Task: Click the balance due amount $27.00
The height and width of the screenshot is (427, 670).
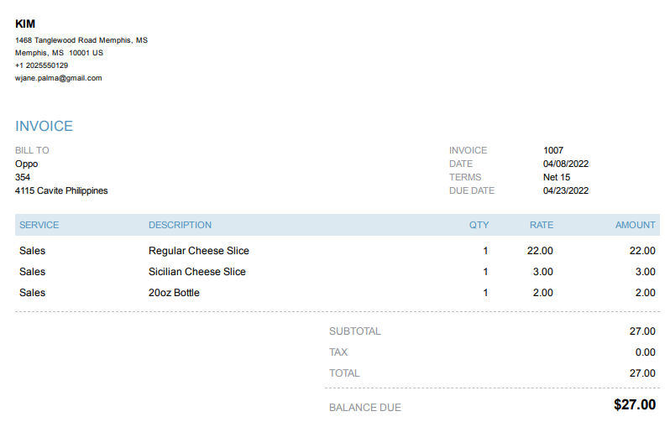Action: 635,405
